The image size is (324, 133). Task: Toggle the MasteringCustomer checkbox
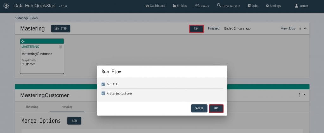pyautogui.click(x=103, y=94)
